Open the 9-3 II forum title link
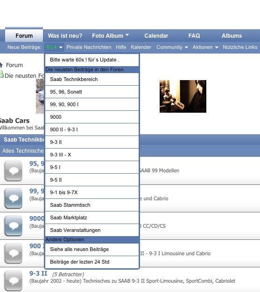260x292 pixels. [x=38, y=273]
